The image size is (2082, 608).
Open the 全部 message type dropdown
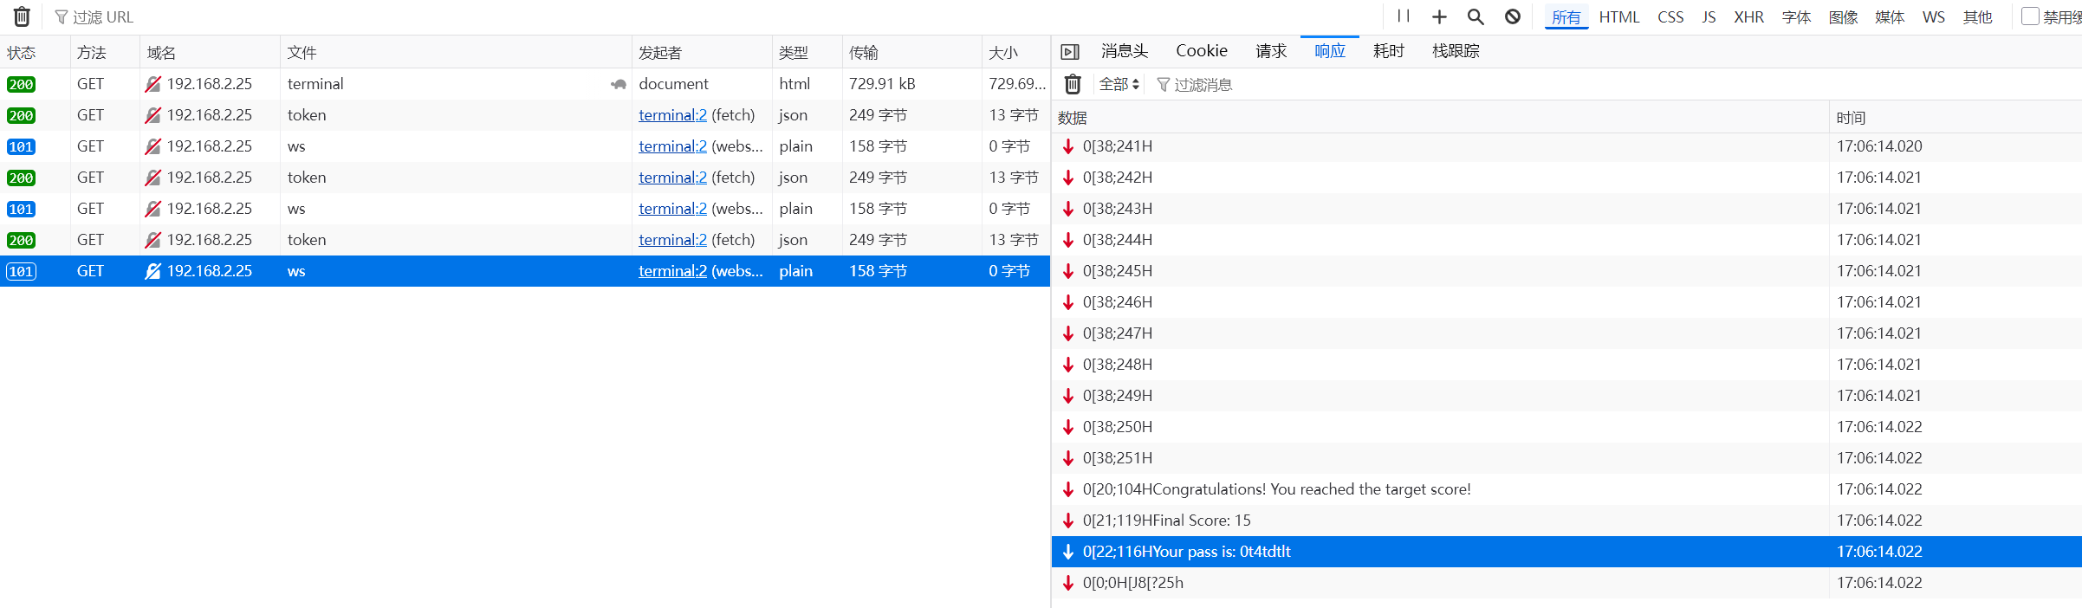point(1119,84)
